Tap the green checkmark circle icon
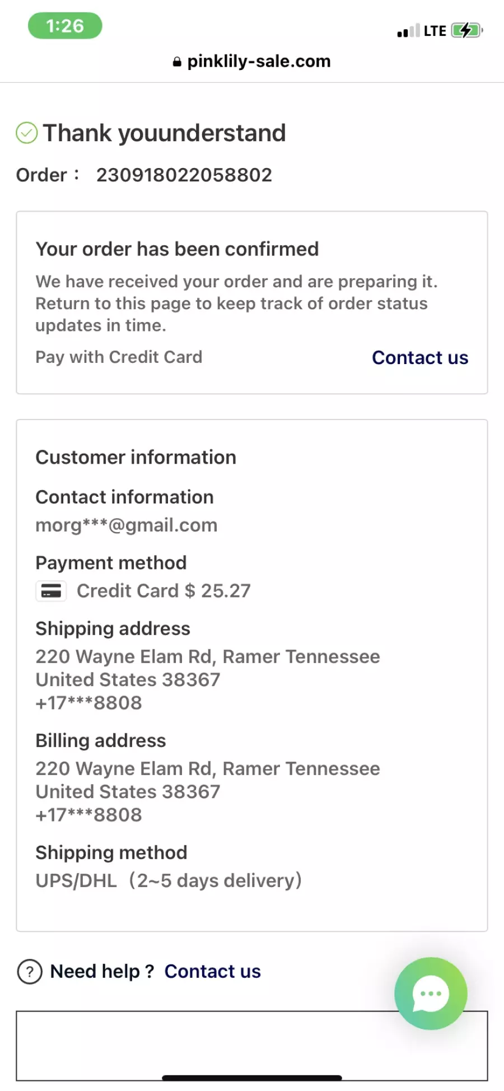504x1091 pixels. (x=26, y=133)
